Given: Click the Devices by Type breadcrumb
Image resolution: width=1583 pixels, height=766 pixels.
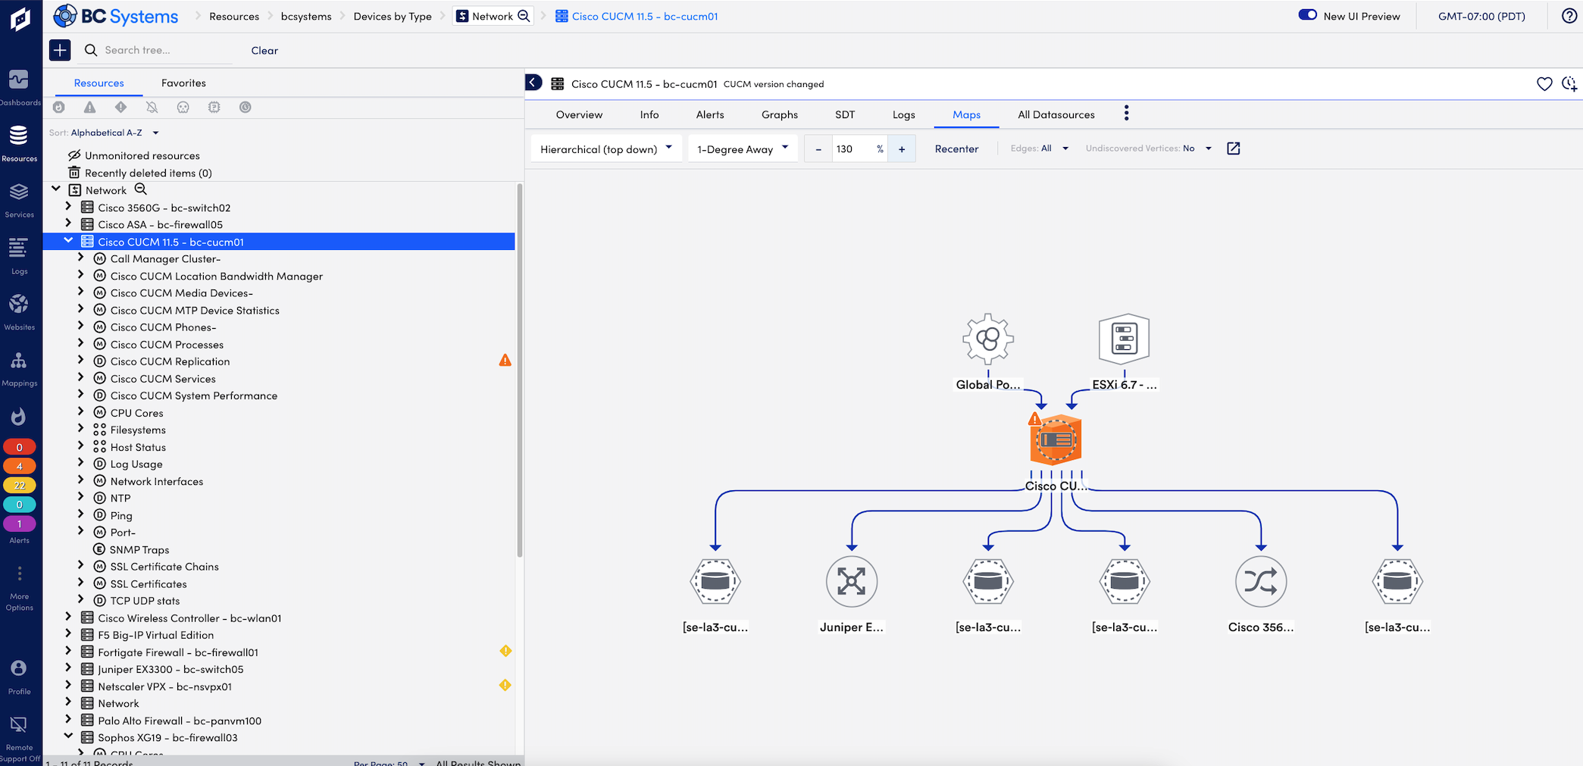Looking at the screenshot, I should coord(393,16).
